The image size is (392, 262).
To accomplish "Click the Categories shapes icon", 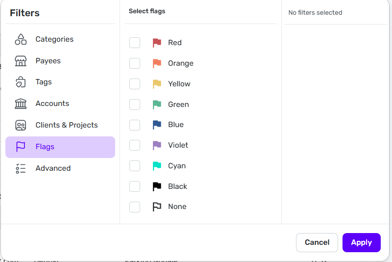I will click(21, 39).
